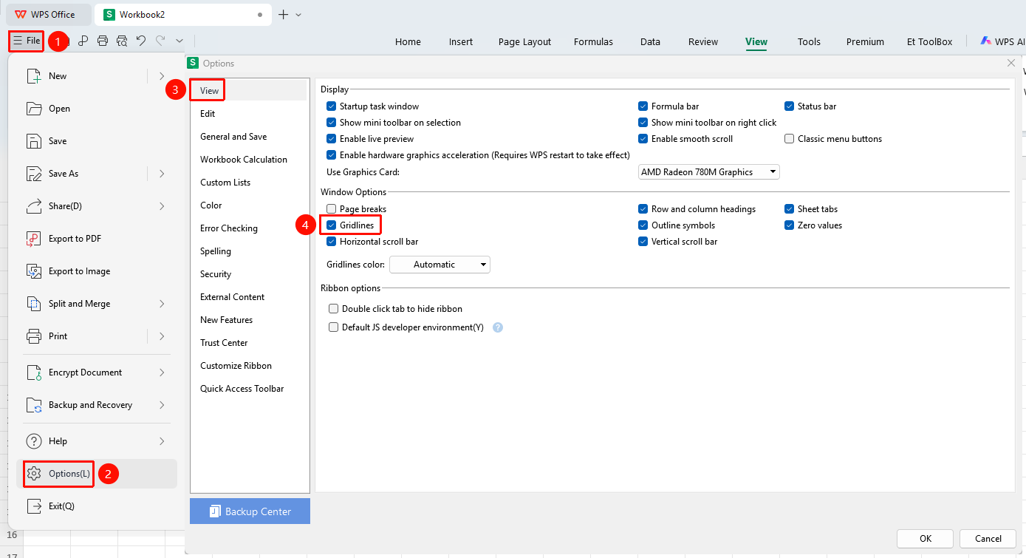
Task: Open the Formulas ribbon tab
Action: point(593,42)
